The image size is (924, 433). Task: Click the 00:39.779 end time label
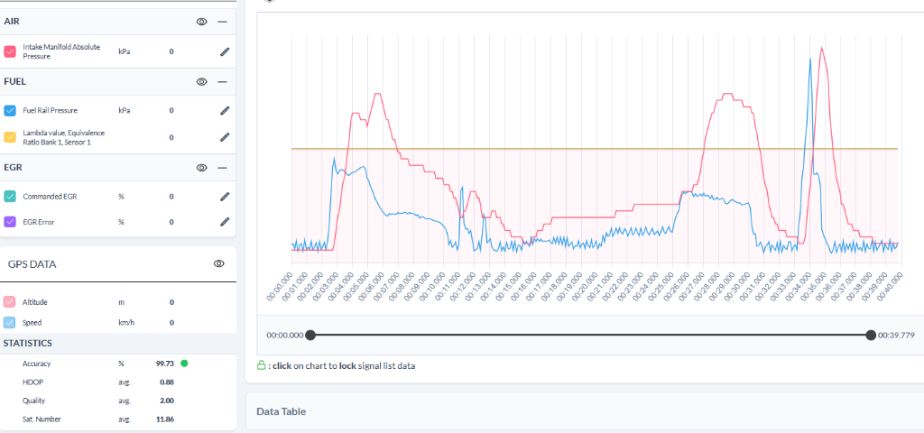(x=896, y=336)
